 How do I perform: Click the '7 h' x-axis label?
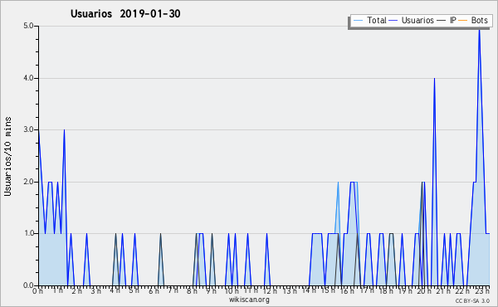click(x=173, y=290)
